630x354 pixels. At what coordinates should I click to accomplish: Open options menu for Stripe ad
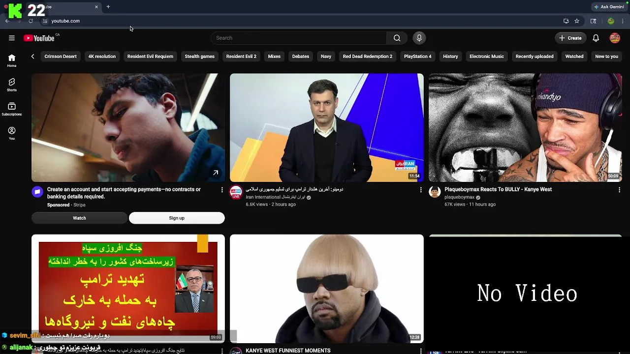click(x=222, y=190)
